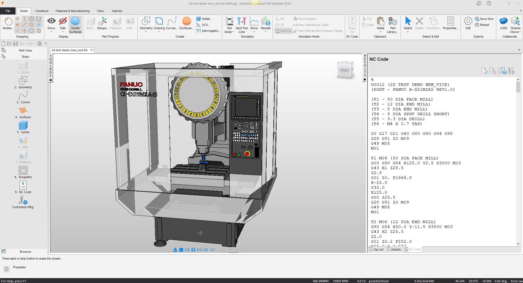This screenshot has width=523, height=283.
Task: Open the snapping Modes dialog
Action: click(x=8, y=23)
